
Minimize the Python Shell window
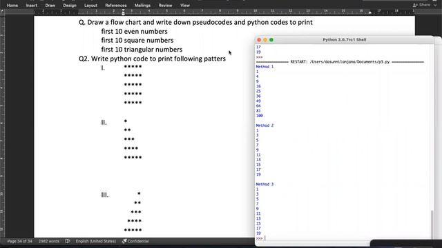[x=265, y=40]
